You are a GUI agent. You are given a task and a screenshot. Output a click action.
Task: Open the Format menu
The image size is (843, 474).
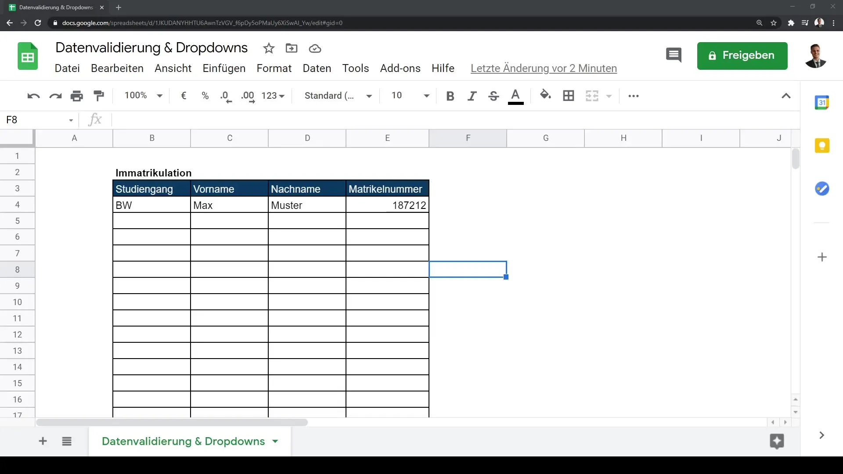point(274,68)
